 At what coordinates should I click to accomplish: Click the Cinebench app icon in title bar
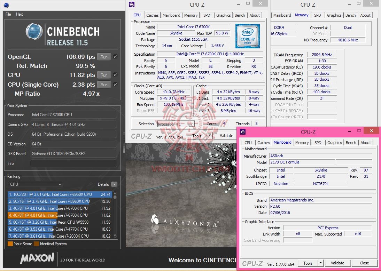click(x=7, y=5)
